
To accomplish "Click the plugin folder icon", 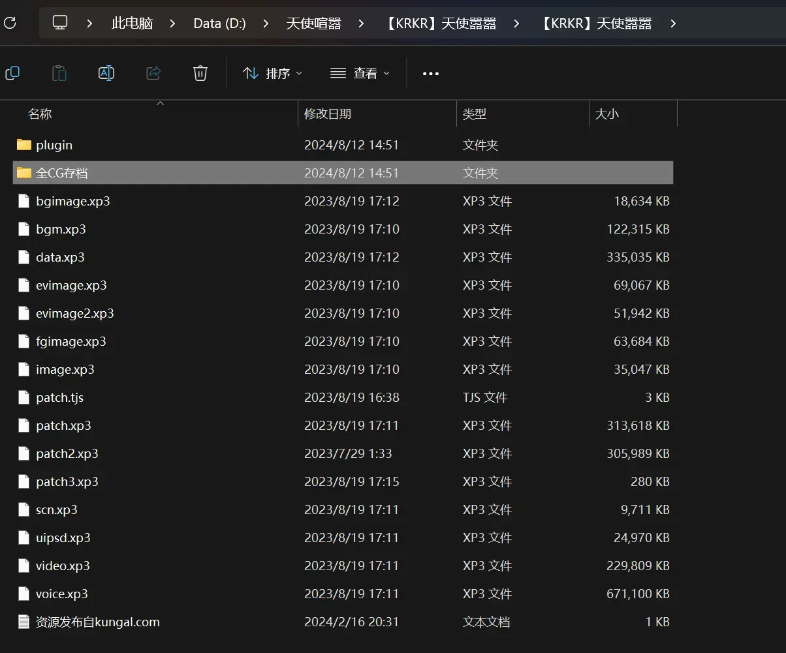I will click(24, 145).
